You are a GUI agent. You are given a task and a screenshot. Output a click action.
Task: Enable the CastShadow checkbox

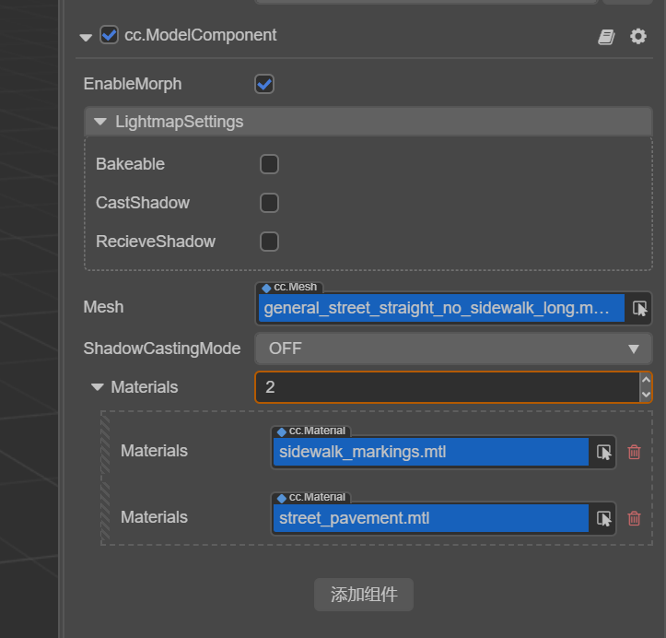coord(269,203)
